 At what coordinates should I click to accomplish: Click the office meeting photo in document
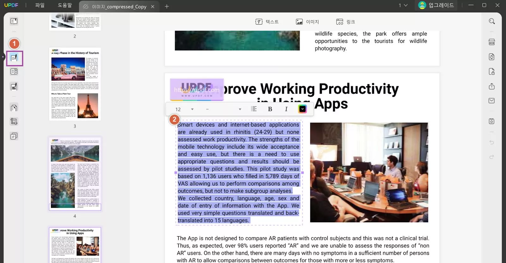point(369,172)
